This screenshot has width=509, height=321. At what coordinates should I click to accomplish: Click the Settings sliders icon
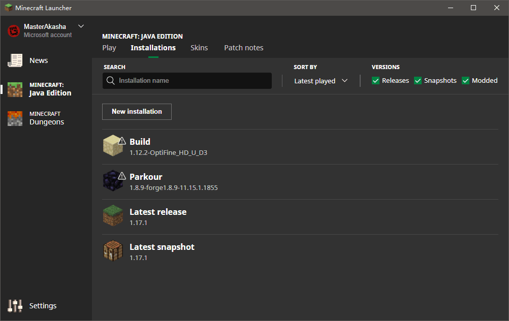pyautogui.click(x=15, y=306)
